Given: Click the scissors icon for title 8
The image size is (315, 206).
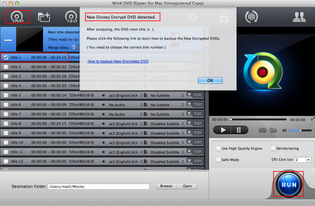Looking at the screenshot, I should [189, 123].
